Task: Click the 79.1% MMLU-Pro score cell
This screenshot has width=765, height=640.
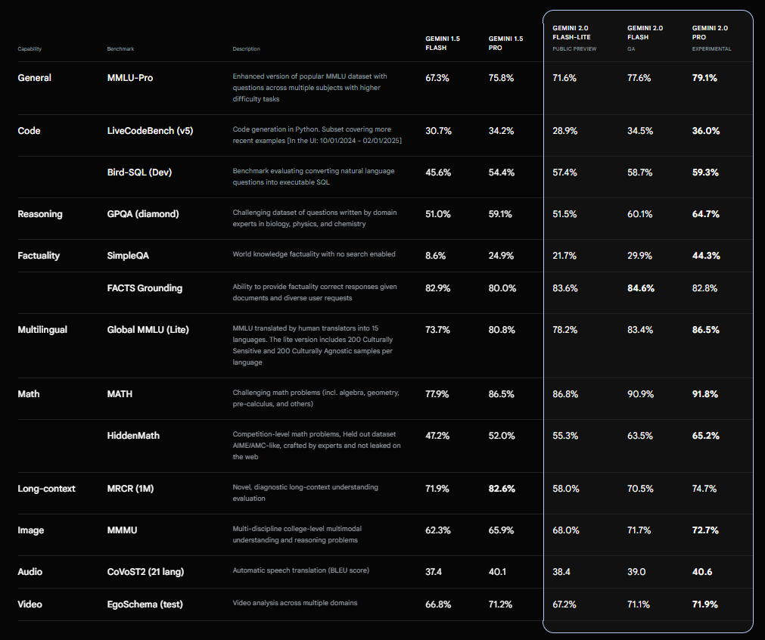Action: [x=704, y=78]
